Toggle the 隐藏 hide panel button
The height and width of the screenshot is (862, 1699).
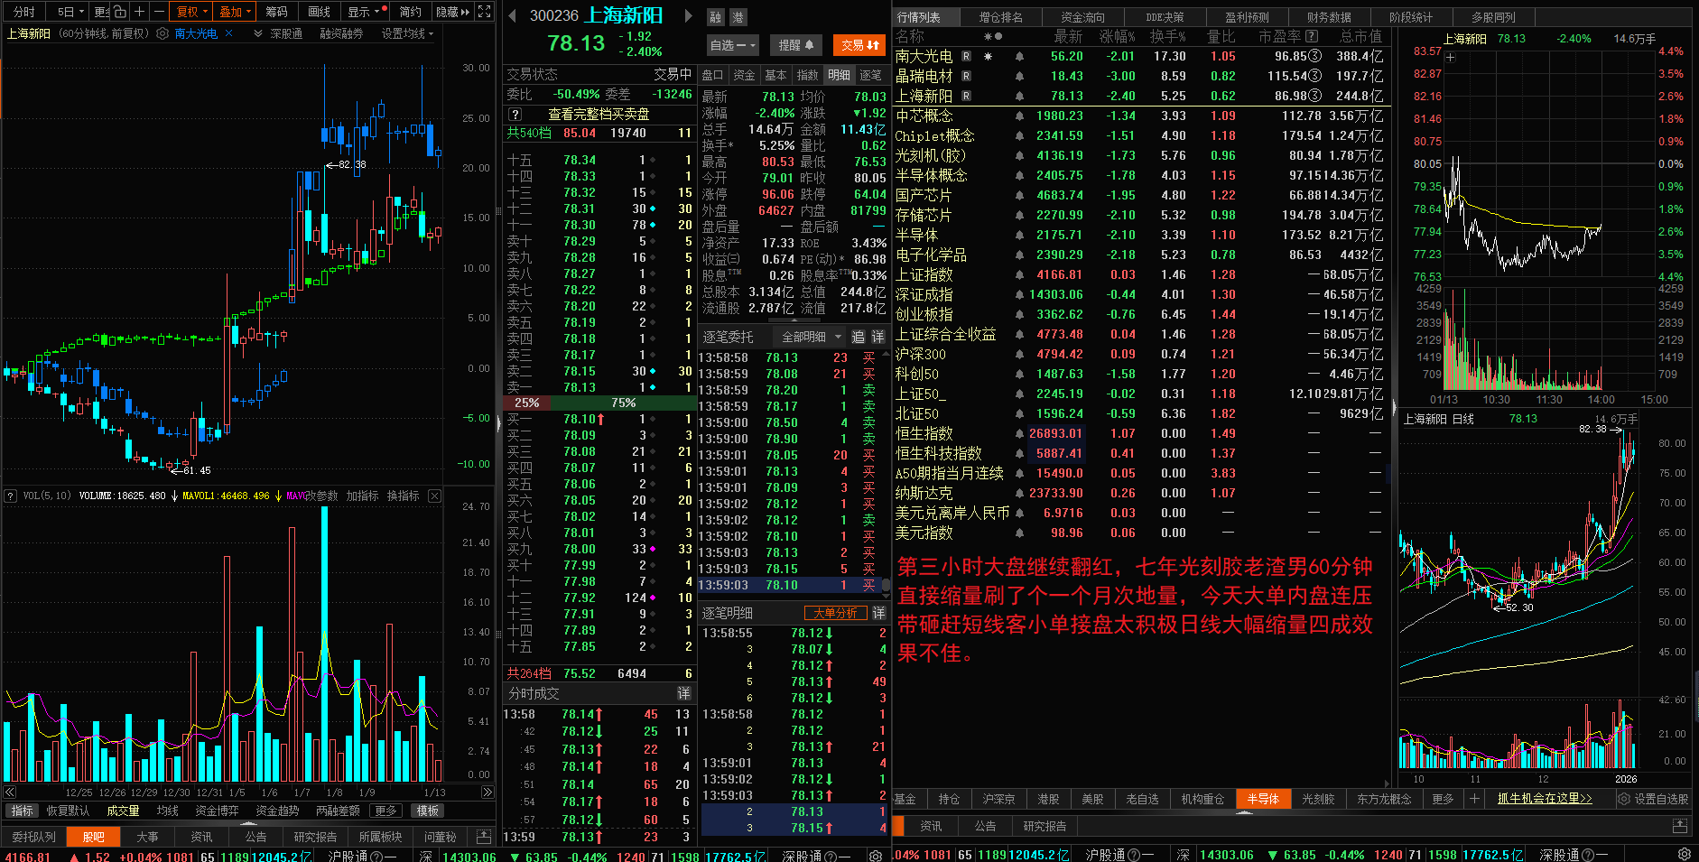(452, 12)
